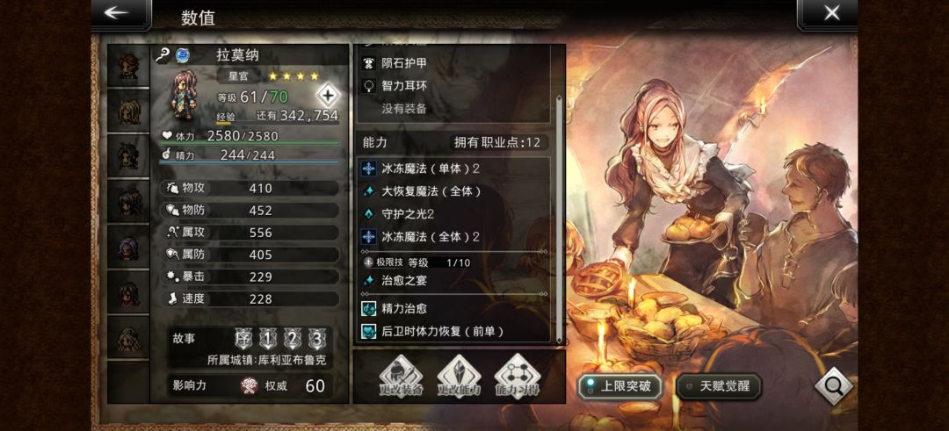
Task: Open the magnifier to view character art
Action: pyautogui.click(x=833, y=385)
